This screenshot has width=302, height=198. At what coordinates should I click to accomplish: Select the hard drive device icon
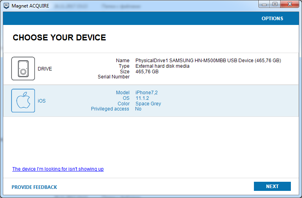pos(23,69)
